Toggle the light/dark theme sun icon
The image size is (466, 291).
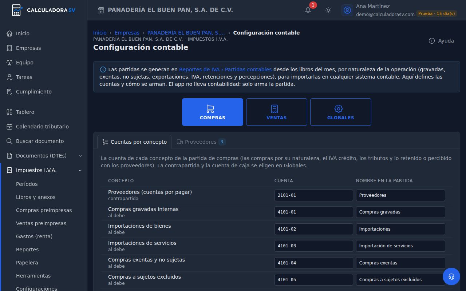click(x=328, y=10)
